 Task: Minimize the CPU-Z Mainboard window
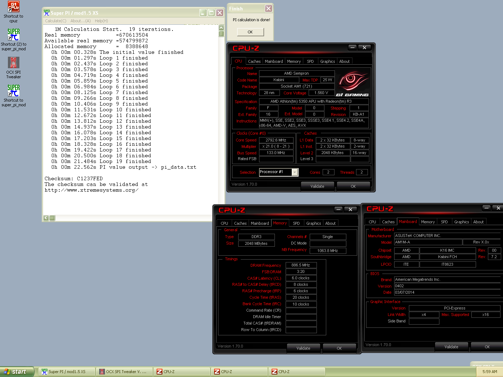(x=486, y=208)
